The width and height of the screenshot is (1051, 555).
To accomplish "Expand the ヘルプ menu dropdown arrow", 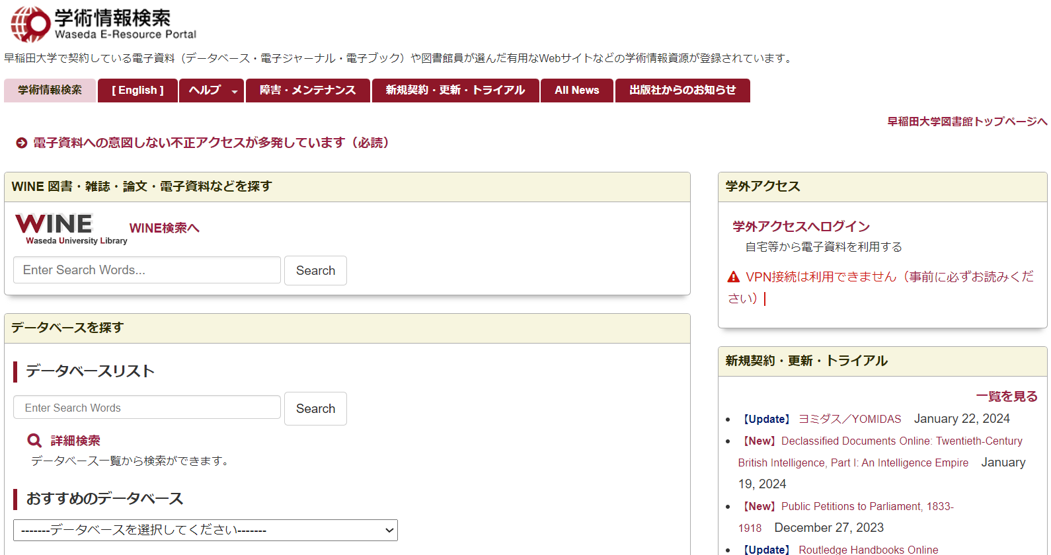I will 235,92.
